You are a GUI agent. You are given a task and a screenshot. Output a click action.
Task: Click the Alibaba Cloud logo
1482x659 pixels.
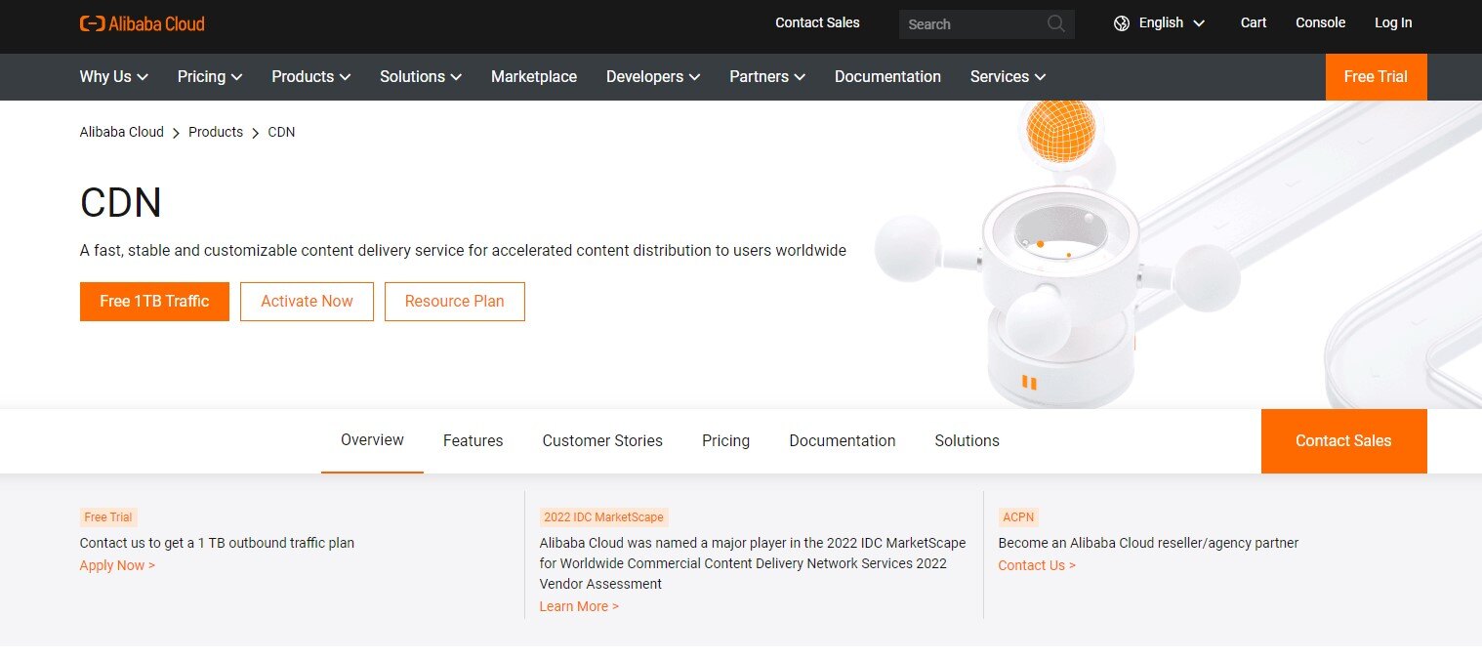(142, 23)
